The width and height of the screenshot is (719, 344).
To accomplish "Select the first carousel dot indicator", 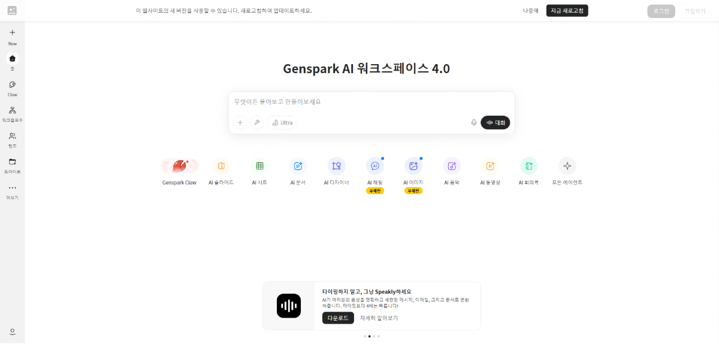I will pyautogui.click(x=365, y=336).
